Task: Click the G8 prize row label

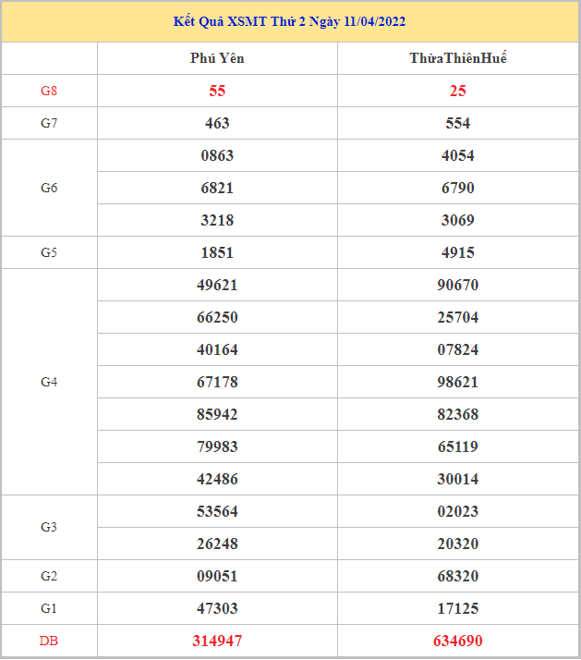Action: click(49, 91)
